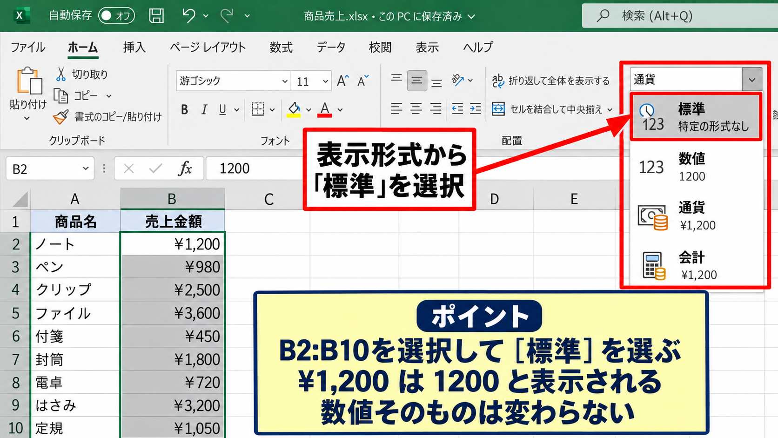Decrease font size with small A icon
The width and height of the screenshot is (778, 438).
point(363,81)
